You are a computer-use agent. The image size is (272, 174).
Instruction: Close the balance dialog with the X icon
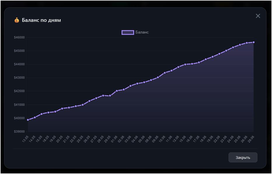pyautogui.click(x=258, y=16)
